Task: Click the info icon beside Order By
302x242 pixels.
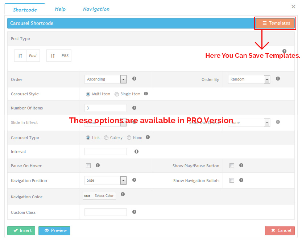Action: coord(278,79)
